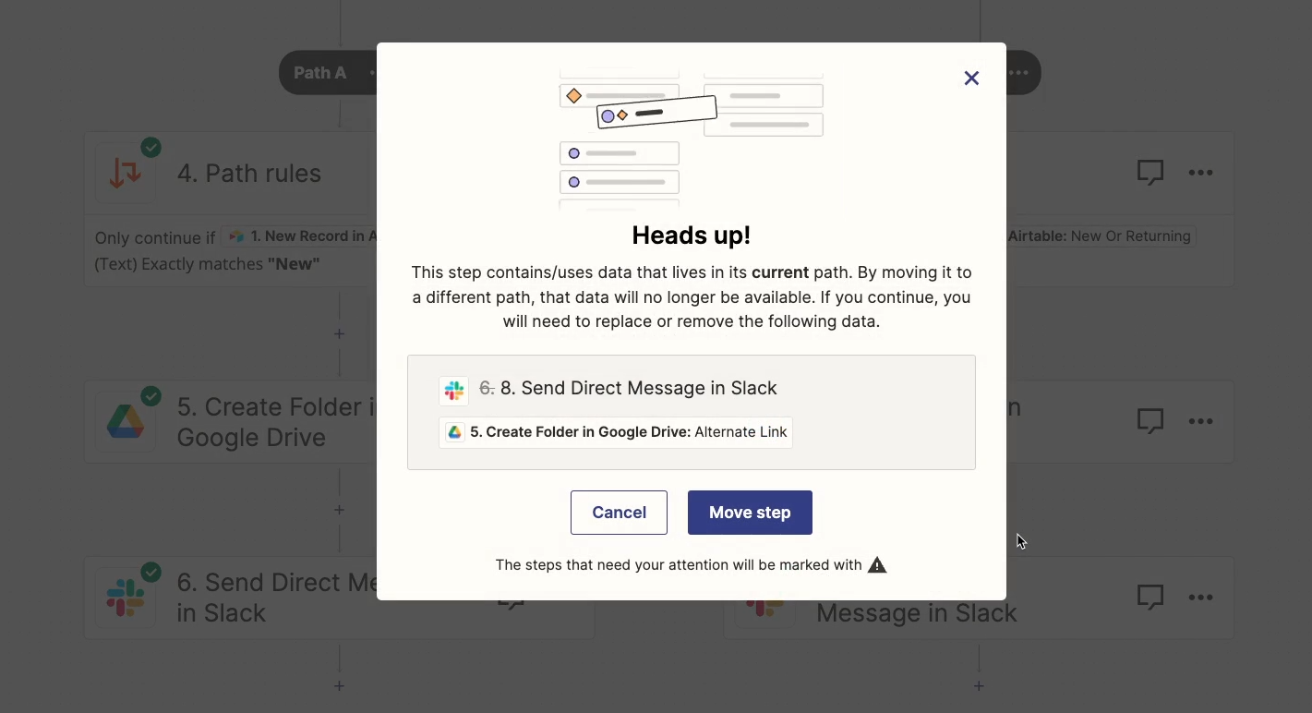Click the "1. New Record in A" pill in Path rules
1312x713 pixels.
[299, 236]
